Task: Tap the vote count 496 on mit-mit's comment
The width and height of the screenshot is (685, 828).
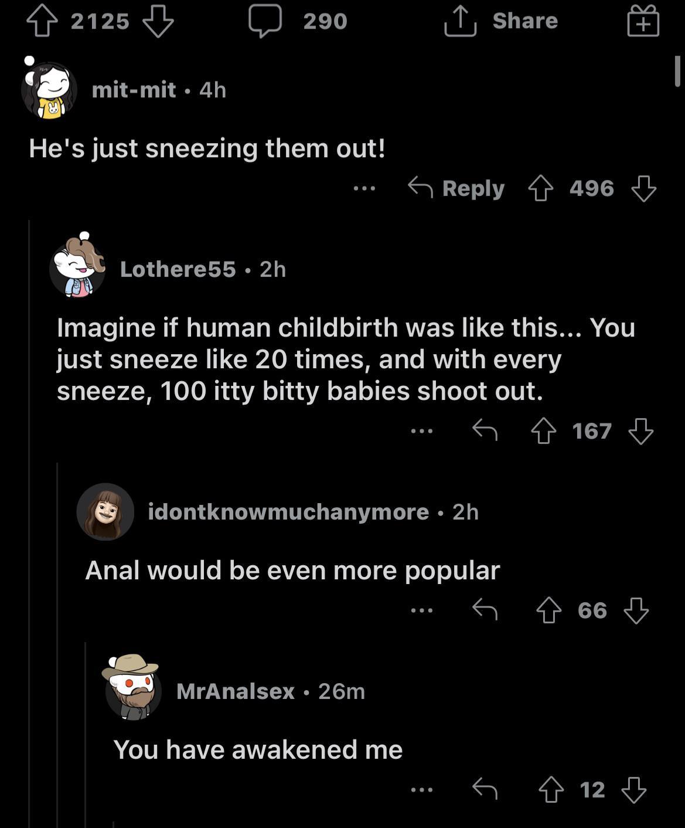Action: [x=592, y=188]
